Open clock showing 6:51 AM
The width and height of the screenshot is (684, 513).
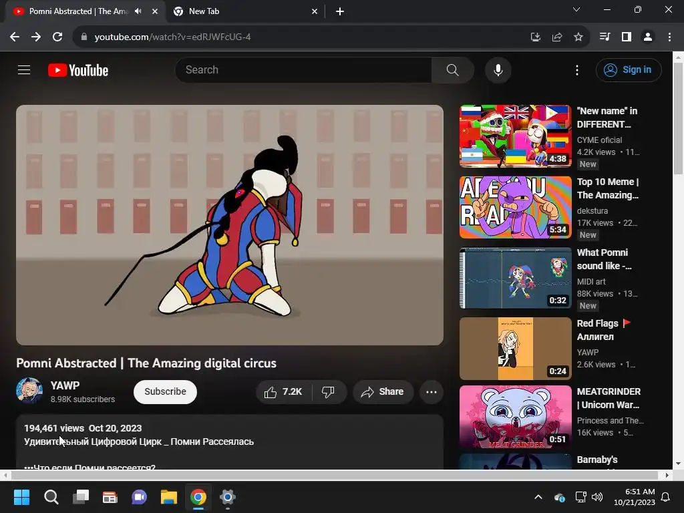pyautogui.click(x=635, y=497)
